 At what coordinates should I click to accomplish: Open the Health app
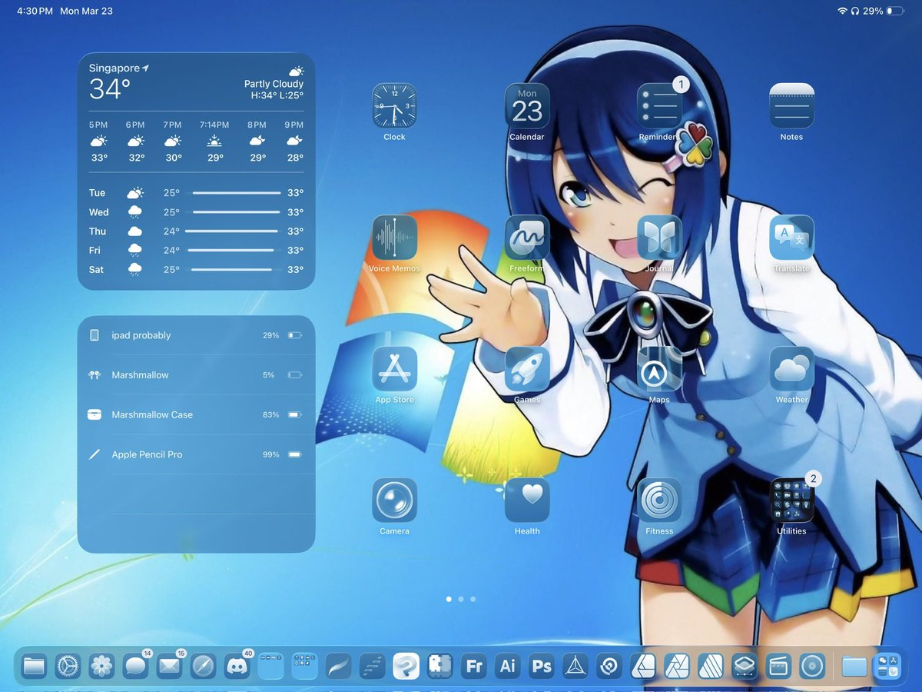[527, 501]
